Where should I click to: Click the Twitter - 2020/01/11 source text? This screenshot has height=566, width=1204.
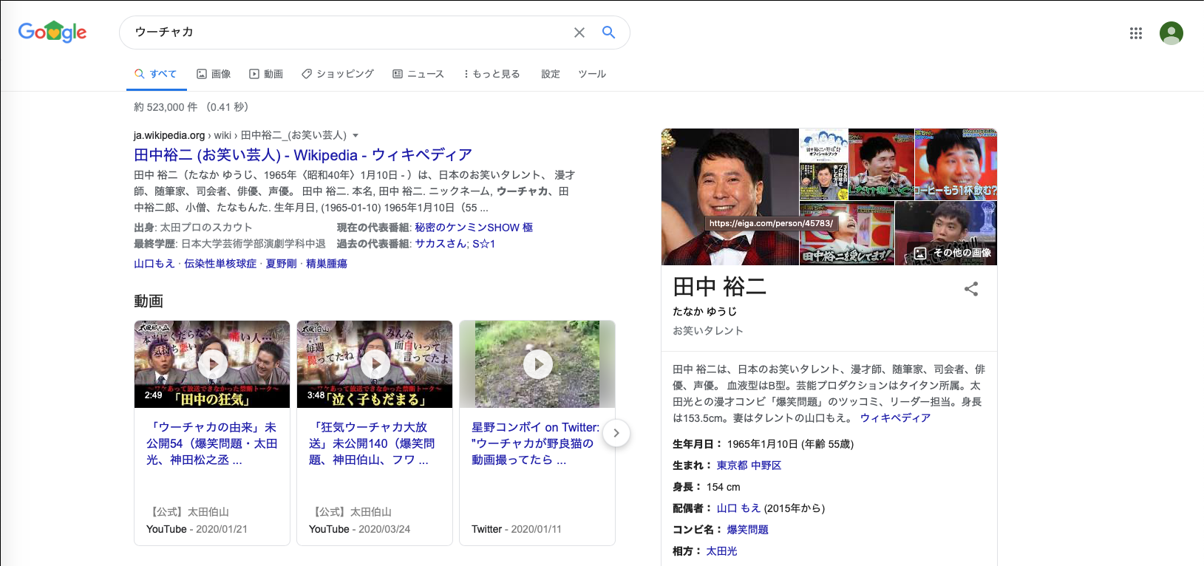click(x=517, y=529)
